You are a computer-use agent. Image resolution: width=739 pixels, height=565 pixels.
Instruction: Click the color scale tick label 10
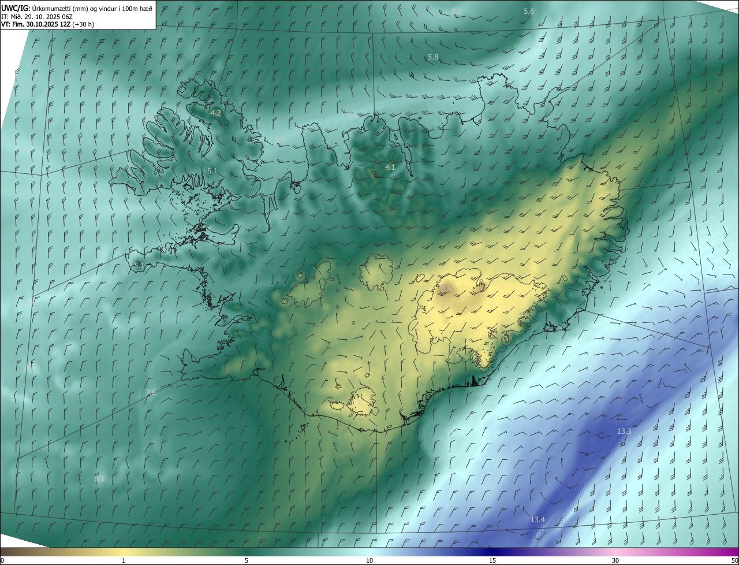369,561
